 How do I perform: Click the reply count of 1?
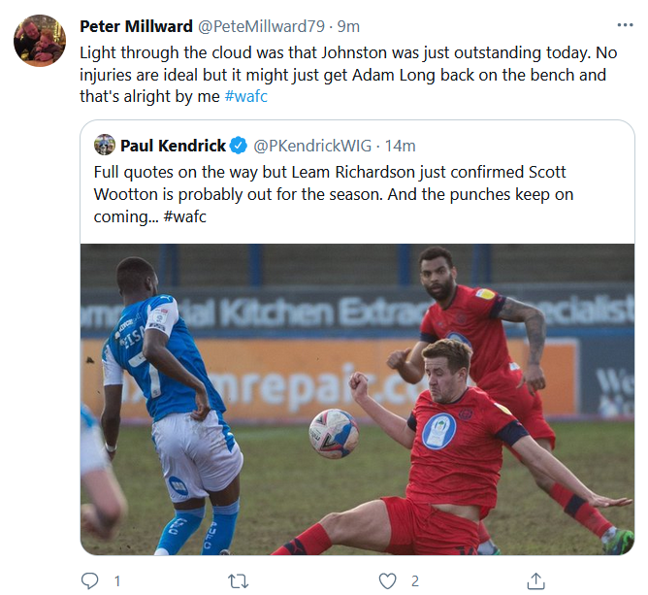coord(117,580)
